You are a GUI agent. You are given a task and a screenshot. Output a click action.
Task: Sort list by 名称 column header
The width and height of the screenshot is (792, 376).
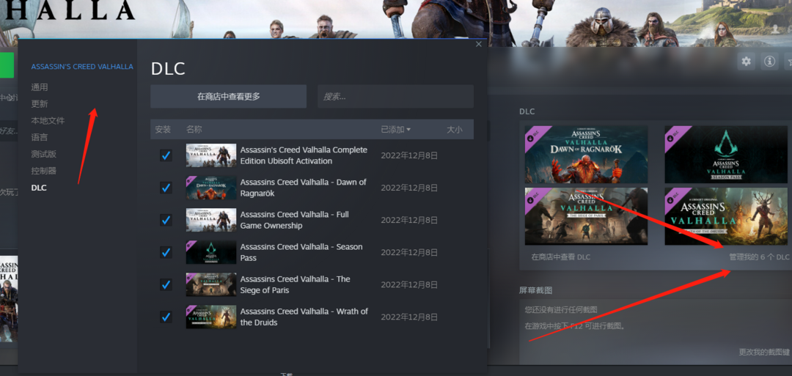coord(194,130)
